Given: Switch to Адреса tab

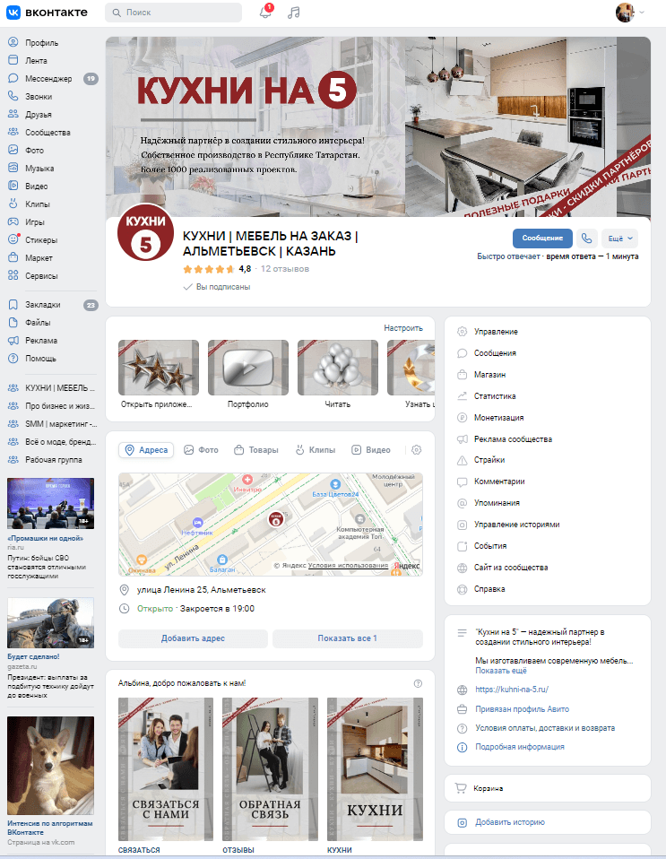Looking at the screenshot, I should coord(146,450).
